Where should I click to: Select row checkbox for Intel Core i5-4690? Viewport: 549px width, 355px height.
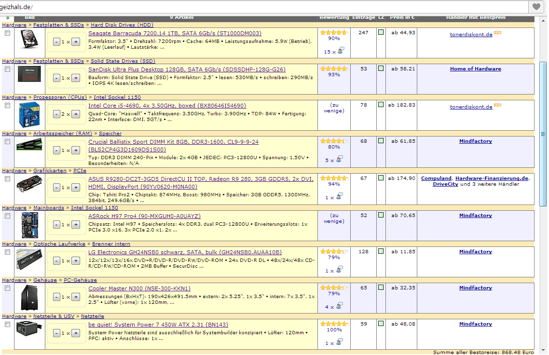coord(7,105)
